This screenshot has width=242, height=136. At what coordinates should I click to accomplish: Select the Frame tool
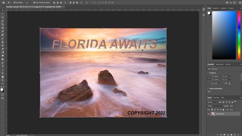[3, 28]
